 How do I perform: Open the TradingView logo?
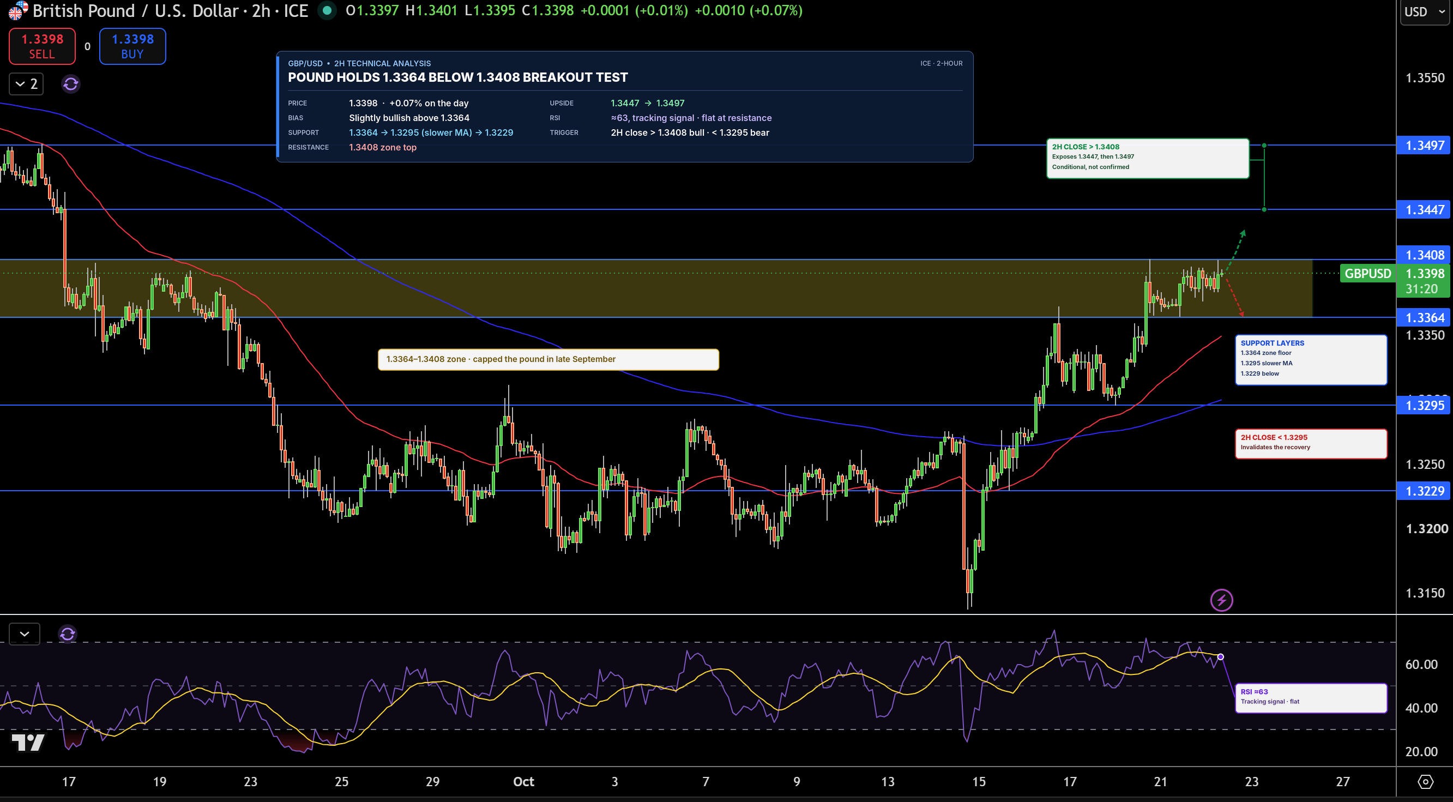(28, 742)
